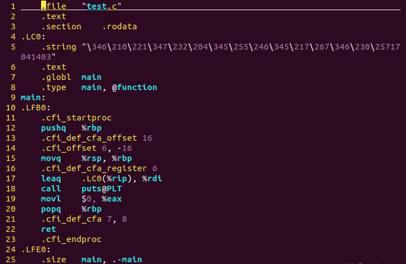Click the %eax register on line 19

tap(111, 199)
